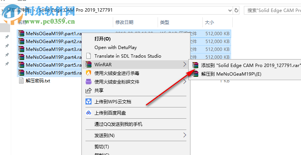Click icon beside 解压到 MeNsOGeaM19P\(E)
This screenshot has height=155, width=301.
(195, 74)
